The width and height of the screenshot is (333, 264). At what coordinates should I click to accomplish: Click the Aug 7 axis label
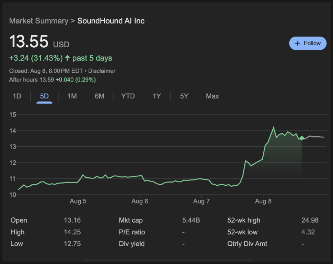pyautogui.click(x=201, y=201)
